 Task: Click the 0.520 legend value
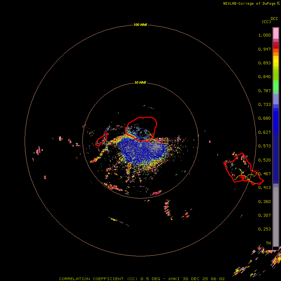click(264, 160)
